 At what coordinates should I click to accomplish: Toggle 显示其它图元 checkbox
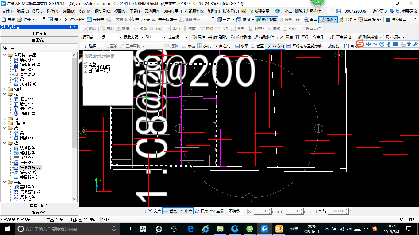86,67
